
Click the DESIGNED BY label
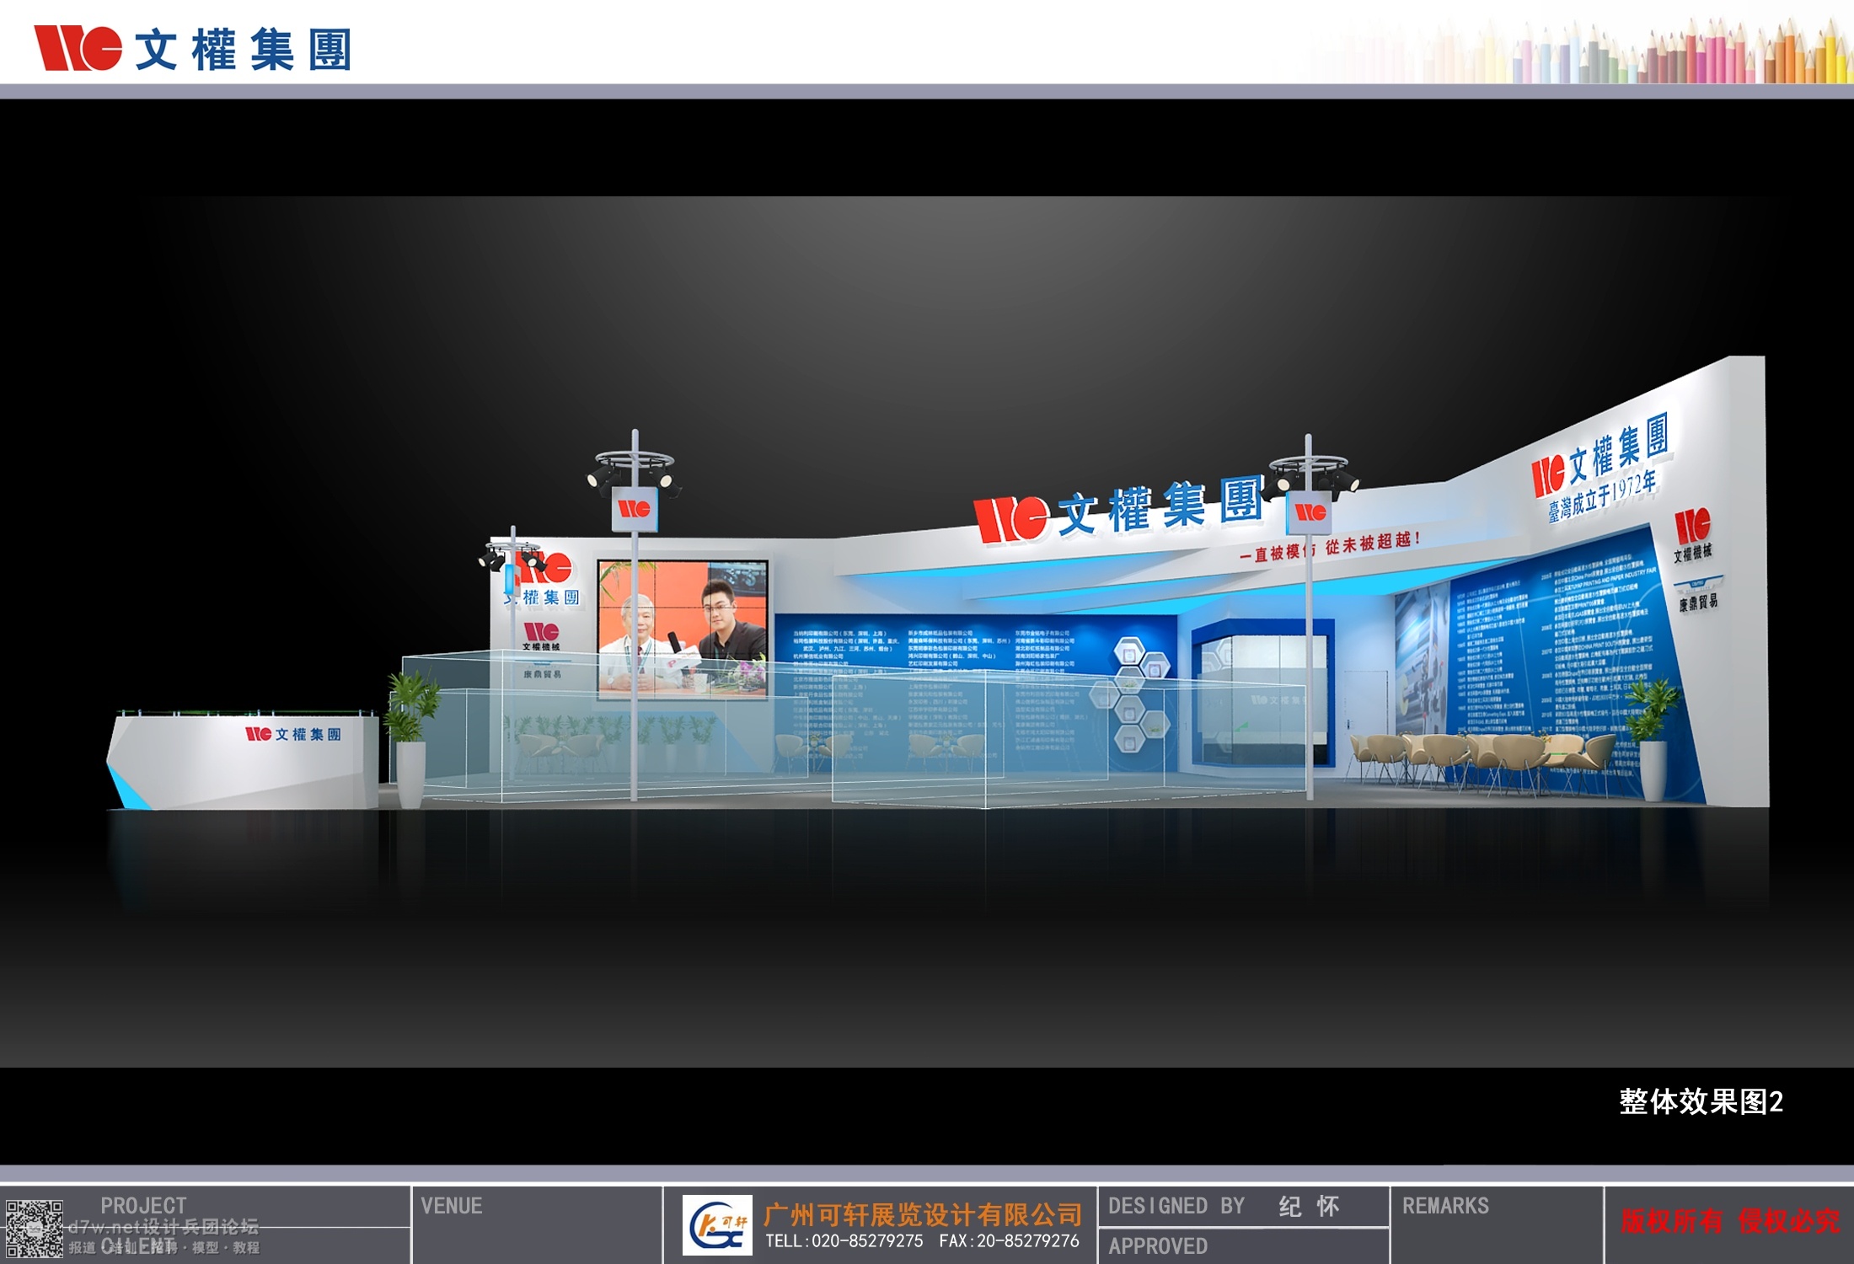[1176, 1206]
